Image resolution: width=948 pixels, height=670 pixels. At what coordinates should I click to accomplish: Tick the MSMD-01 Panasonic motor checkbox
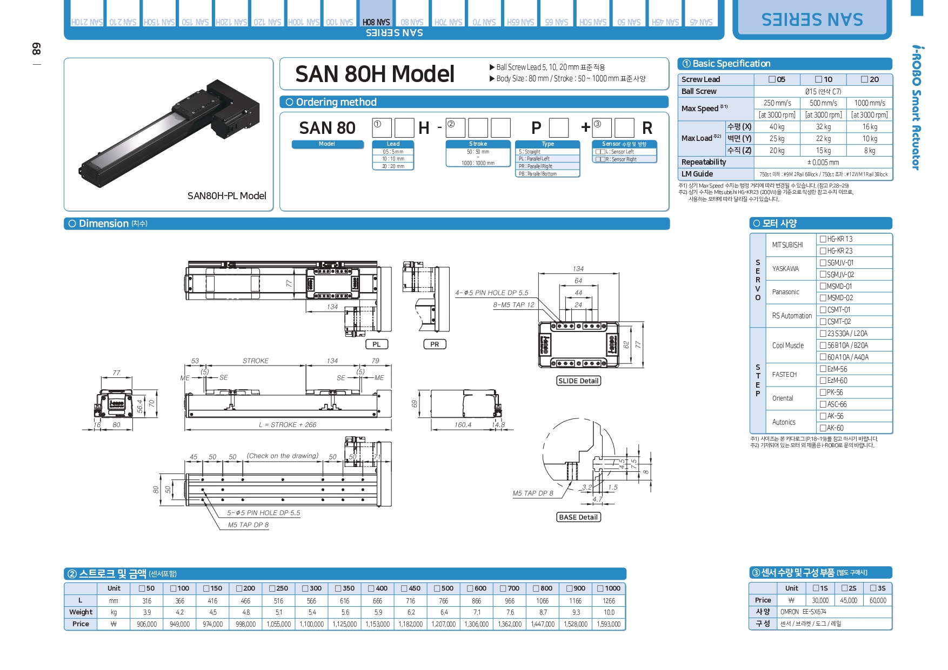pos(823,286)
